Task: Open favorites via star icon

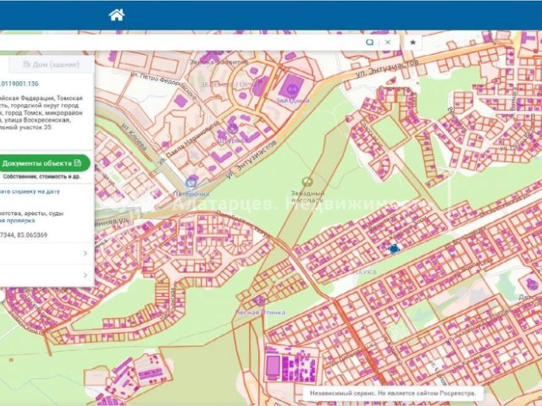Action: (412, 42)
